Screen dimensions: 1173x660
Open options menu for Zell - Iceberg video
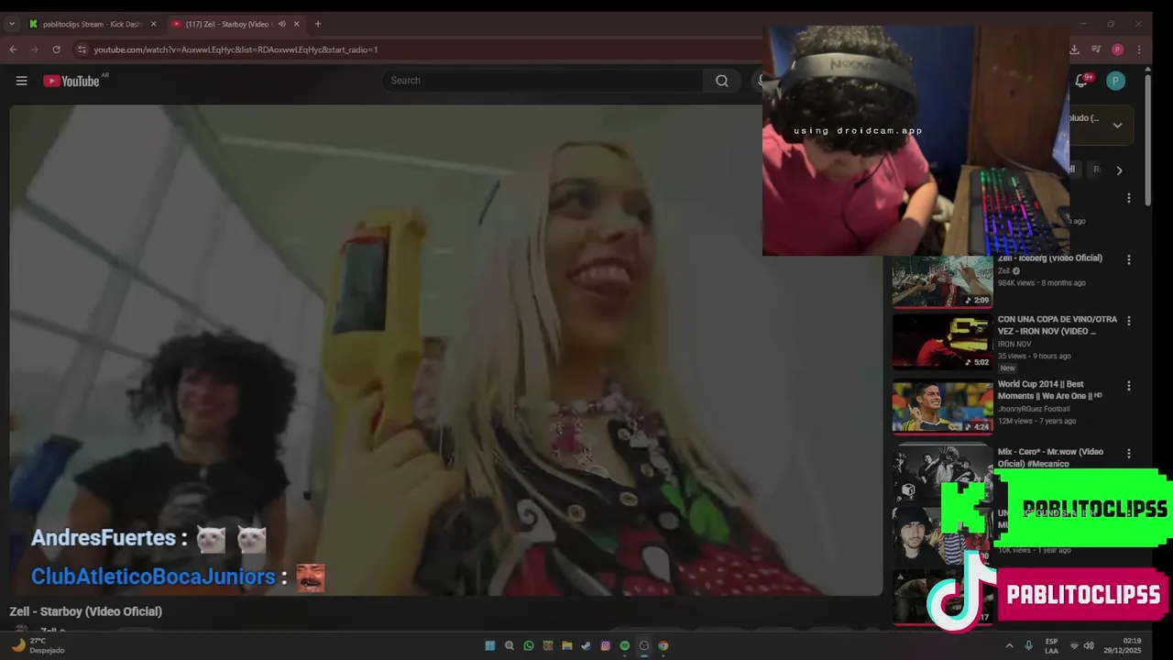(x=1129, y=259)
